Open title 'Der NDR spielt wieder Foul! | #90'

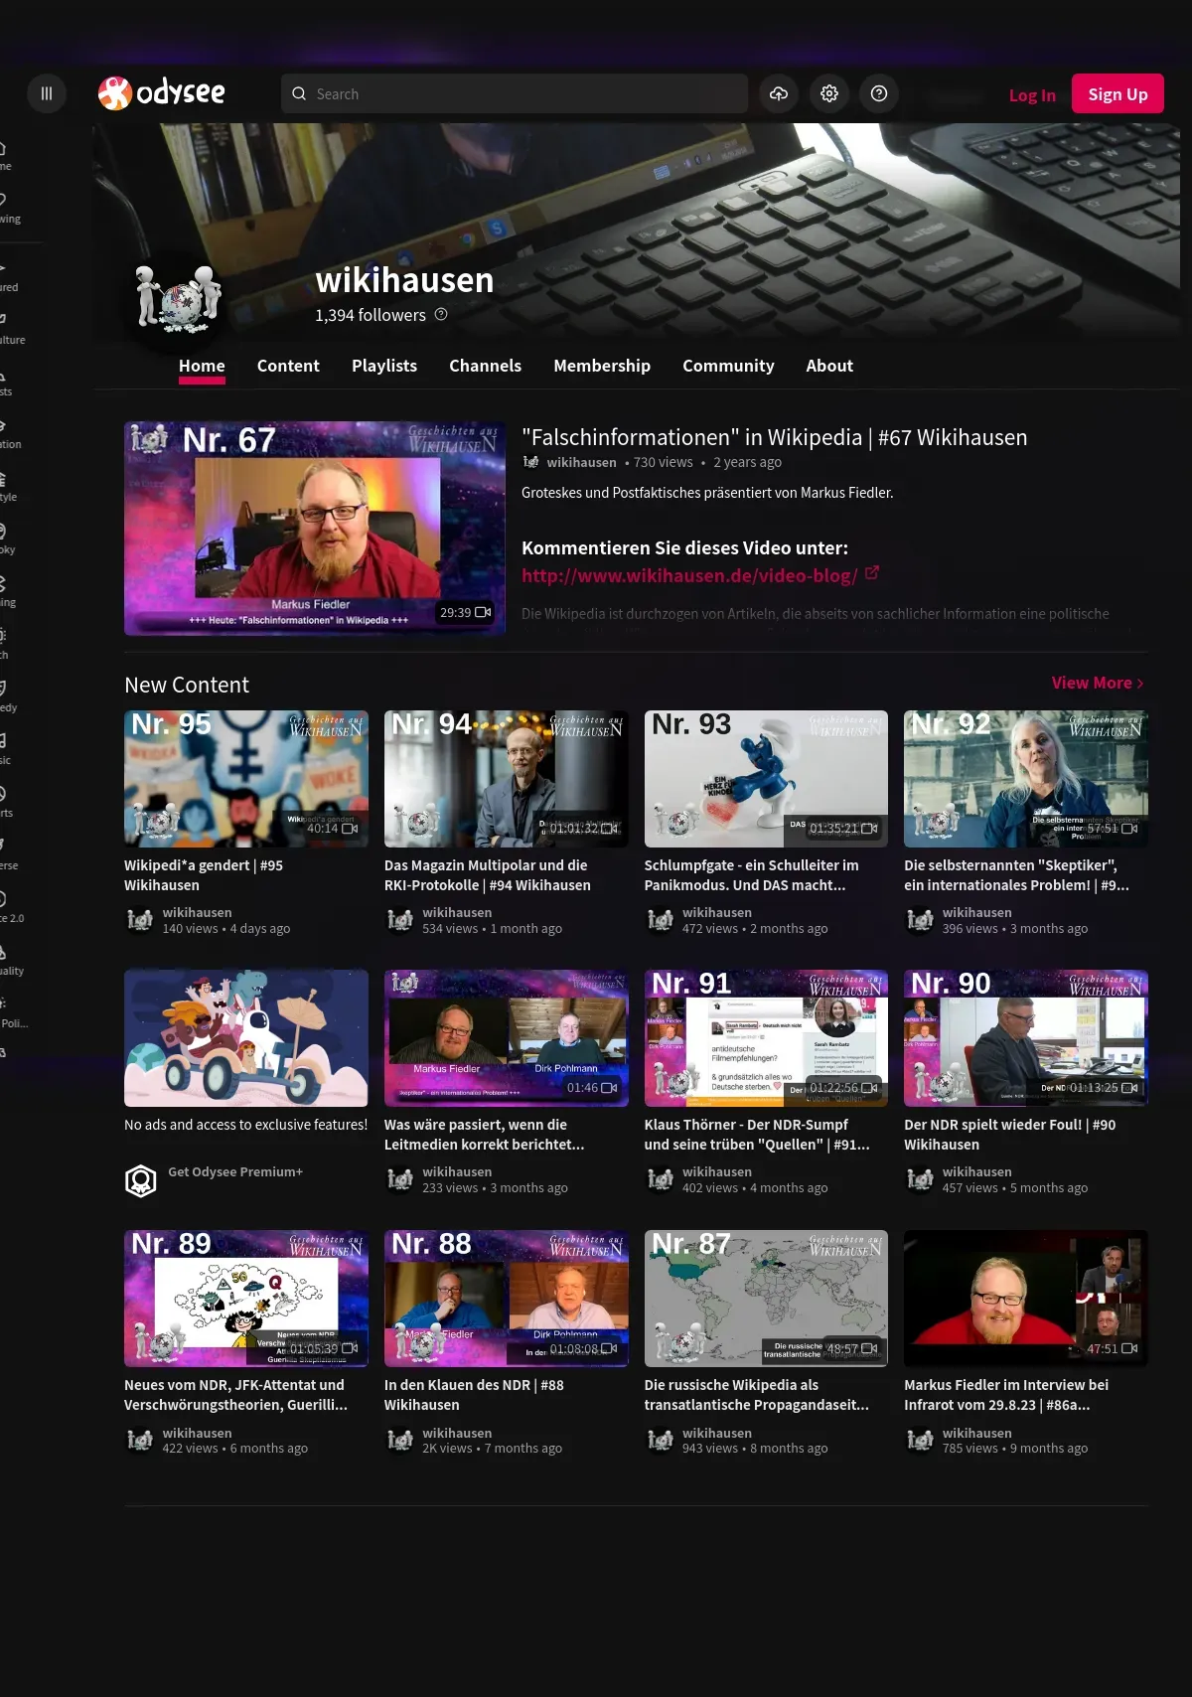[x=1010, y=1135]
